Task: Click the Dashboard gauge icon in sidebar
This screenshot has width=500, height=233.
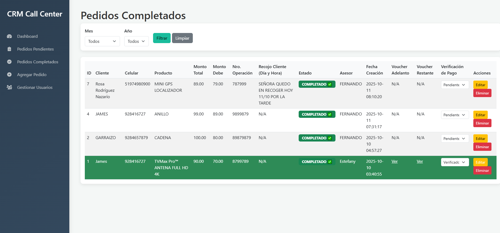Action: tap(9, 36)
